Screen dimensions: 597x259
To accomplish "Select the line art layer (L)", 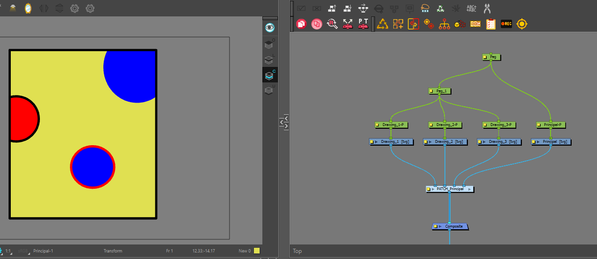I will (269, 59).
